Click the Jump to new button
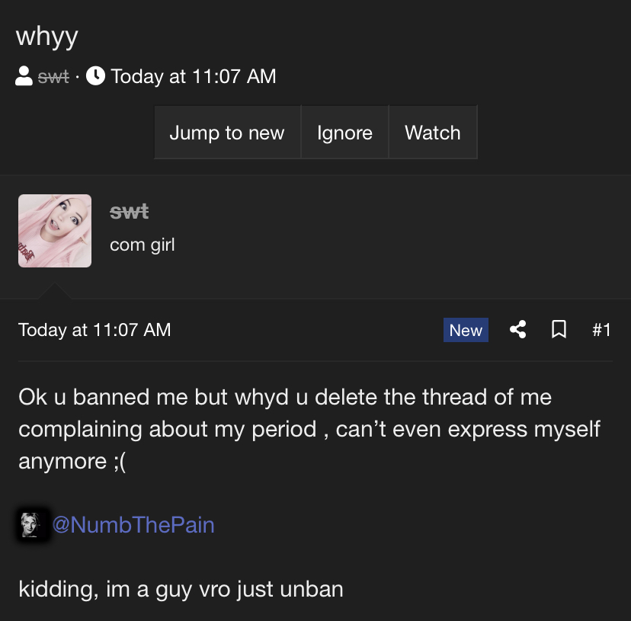The width and height of the screenshot is (631, 621). pos(227,133)
